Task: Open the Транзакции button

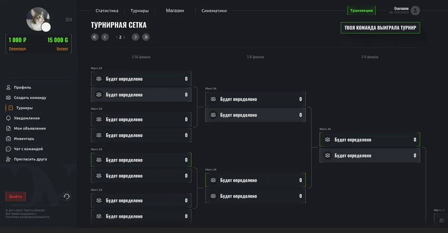Action: pos(361,10)
